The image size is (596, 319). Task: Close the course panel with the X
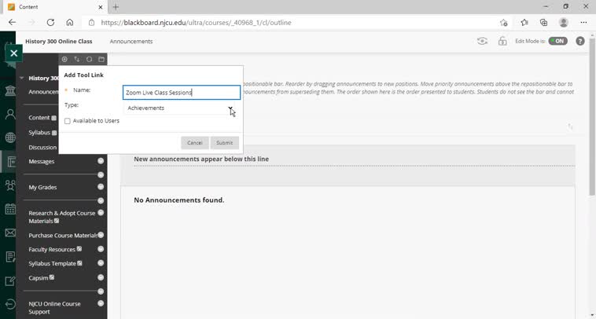(14, 53)
